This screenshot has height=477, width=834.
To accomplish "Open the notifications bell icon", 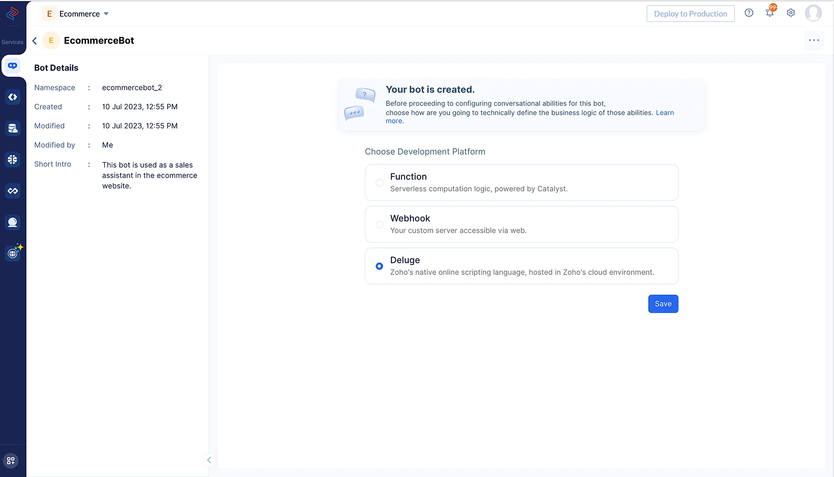I will pos(770,13).
